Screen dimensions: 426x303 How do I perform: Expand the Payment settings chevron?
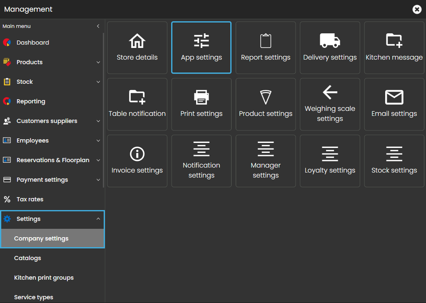pyautogui.click(x=98, y=180)
